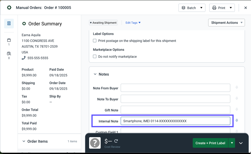Pin the Gift Note field
The width and height of the screenshot is (251, 154).
click(x=237, y=110)
